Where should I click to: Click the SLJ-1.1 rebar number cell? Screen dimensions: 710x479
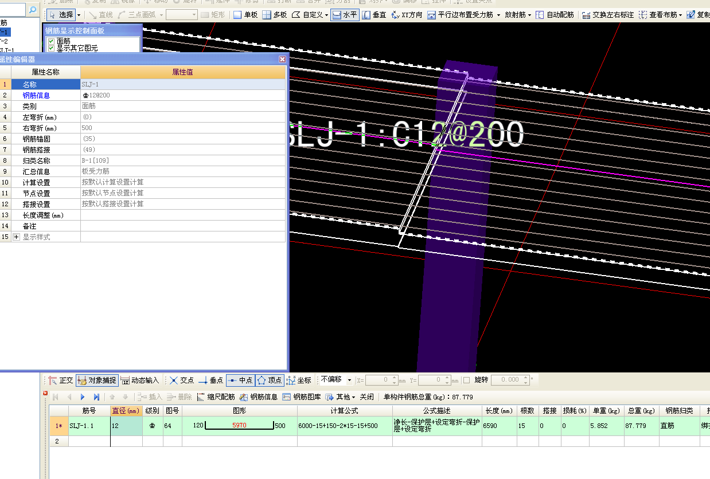coord(89,426)
